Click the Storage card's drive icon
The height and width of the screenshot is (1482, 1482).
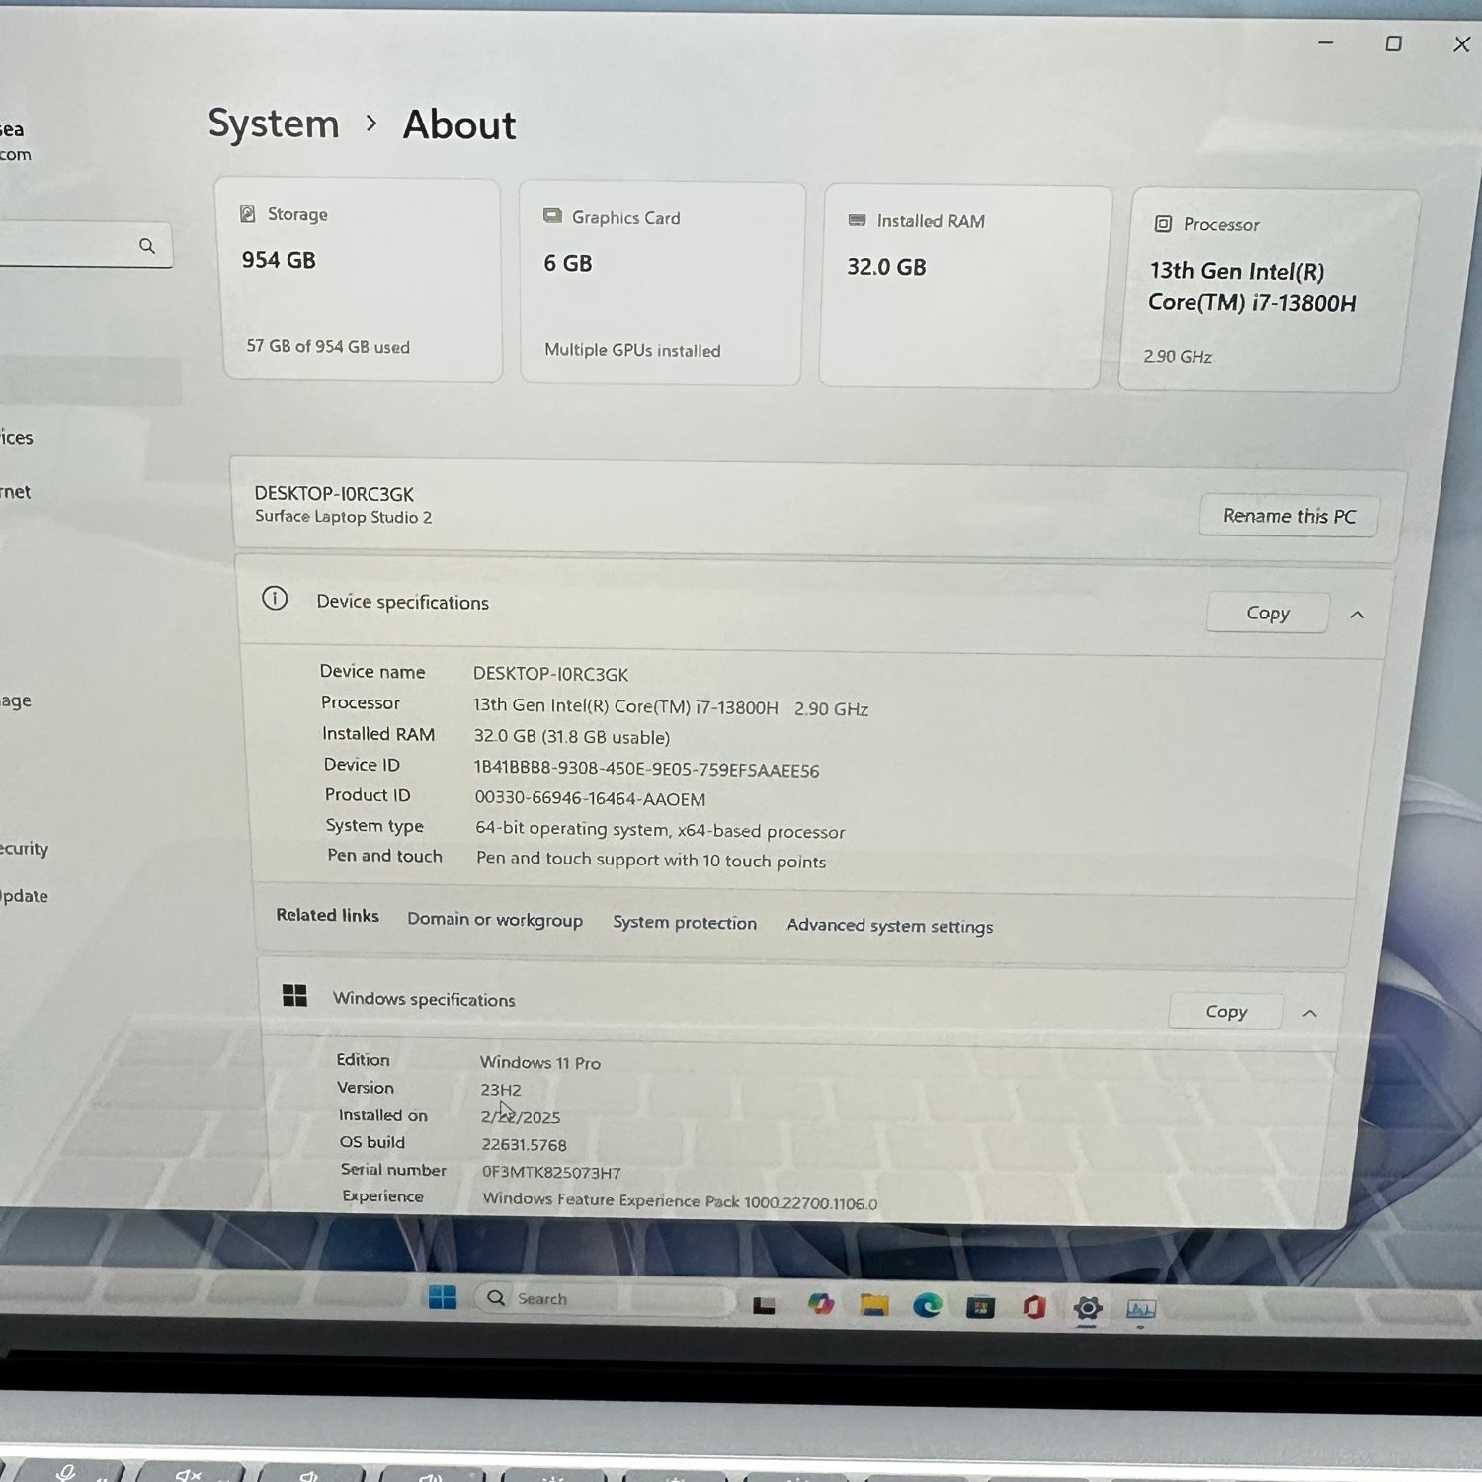tap(248, 213)
